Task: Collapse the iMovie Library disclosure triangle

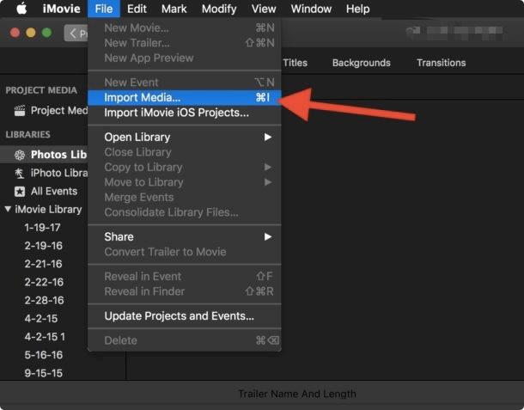Action: [x=8, y=210]
